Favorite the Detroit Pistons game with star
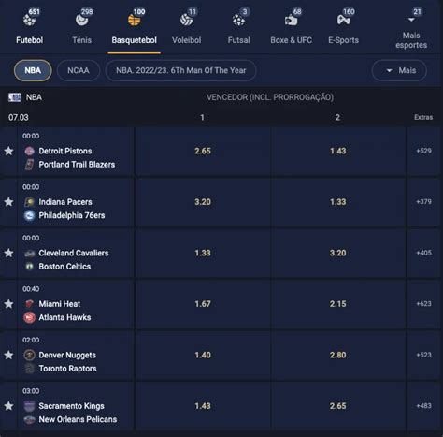The image size is (443, 437). tap(8, 151)
